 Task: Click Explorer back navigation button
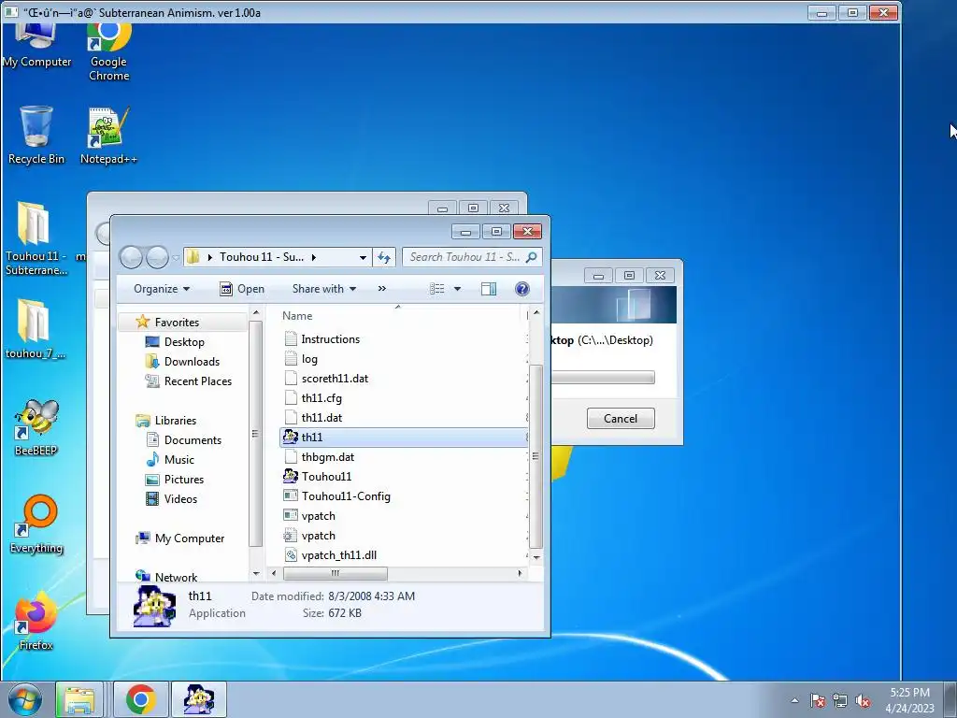pyautogui.click(x=131, y=257)
